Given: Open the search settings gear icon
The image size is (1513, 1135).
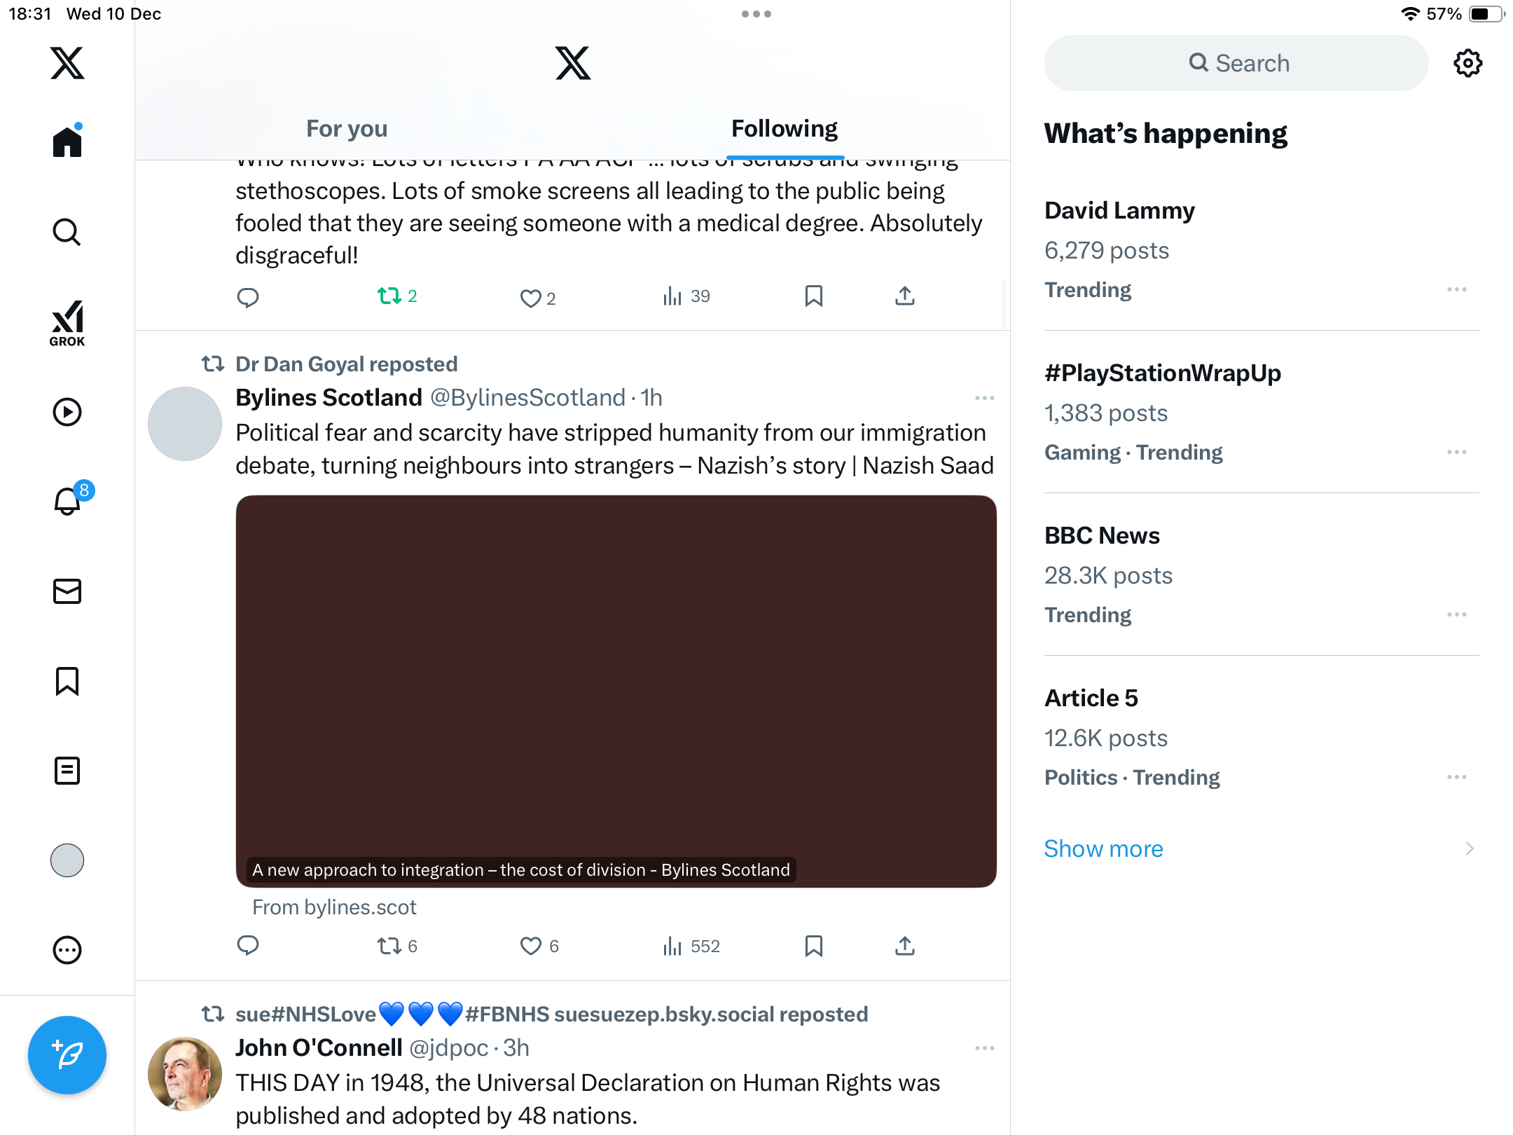Looking at the screenshot, I should point(1467,63).
